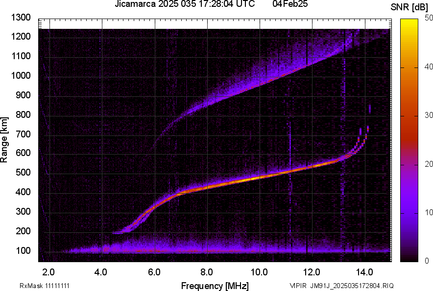Click the Range [km] axis label

point(4,140)
